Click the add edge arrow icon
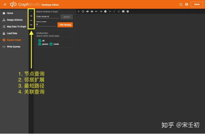 (x=110, y=12)
